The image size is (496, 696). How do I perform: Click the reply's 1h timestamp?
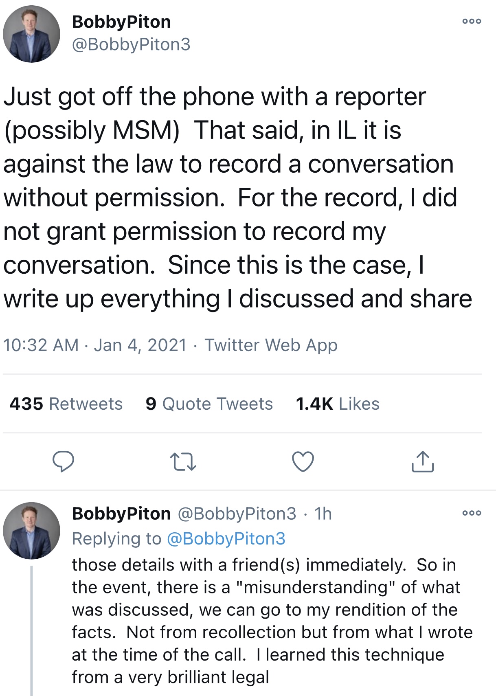coord(323,514)
